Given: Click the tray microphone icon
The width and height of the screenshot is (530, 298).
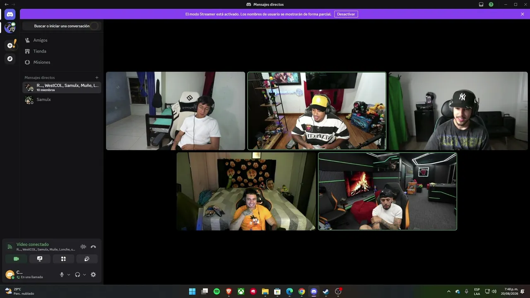Looking at the screenshot, I should 467,291.
